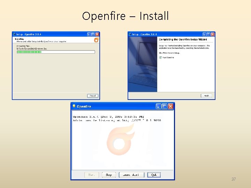
Task: Click the Admin console listening log line
Action: tap(117, 120)
